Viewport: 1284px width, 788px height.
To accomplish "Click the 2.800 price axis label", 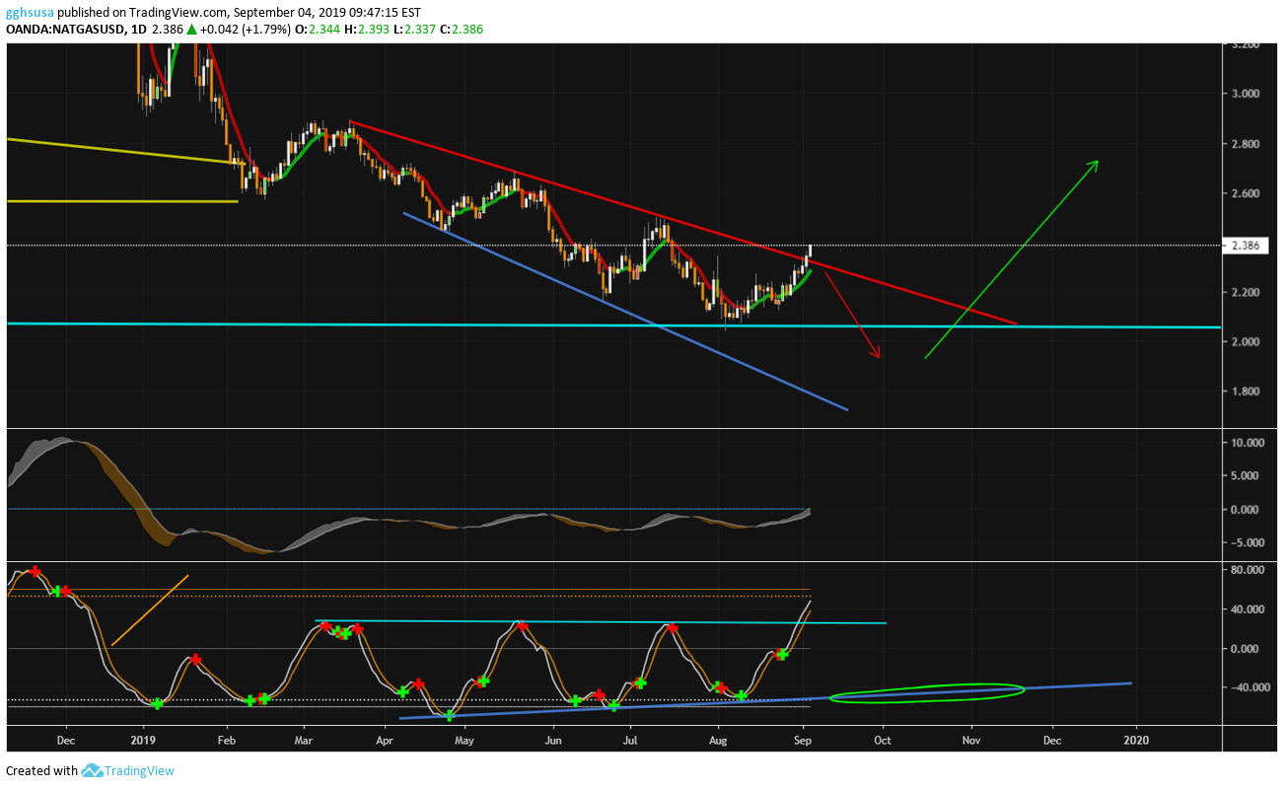I will [x=1247, y=144].
